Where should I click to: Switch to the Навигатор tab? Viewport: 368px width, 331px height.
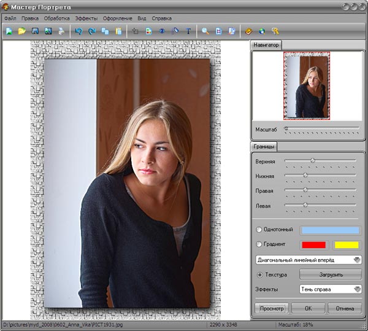click(266, 45)
